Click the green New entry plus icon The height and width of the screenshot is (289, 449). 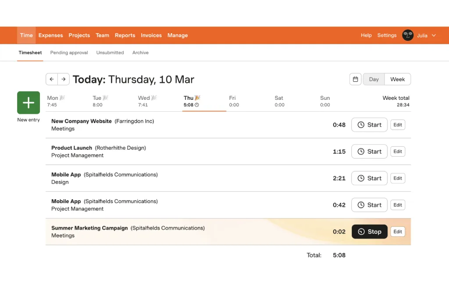pos(29,103)
